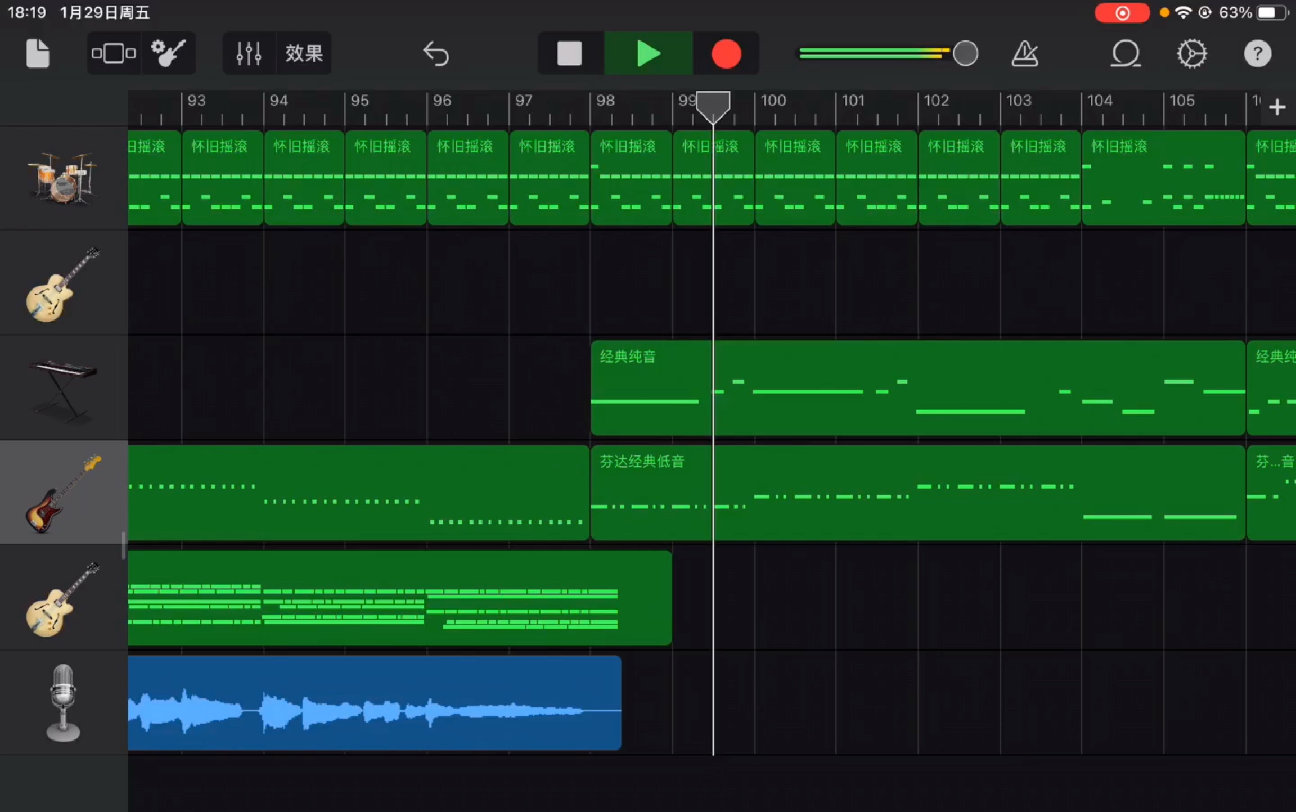1296x812 pixels.
Task: Tap bar 95 on the ruler
Action: [360, 101]
